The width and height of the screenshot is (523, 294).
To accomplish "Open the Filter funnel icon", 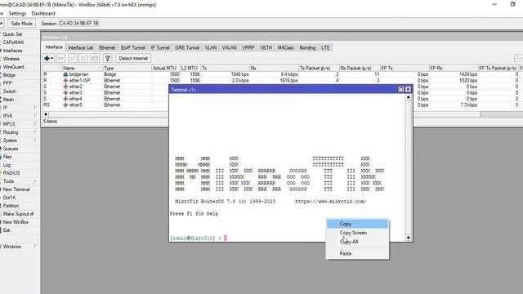I will pyautogui.click(x=107, y=58).
